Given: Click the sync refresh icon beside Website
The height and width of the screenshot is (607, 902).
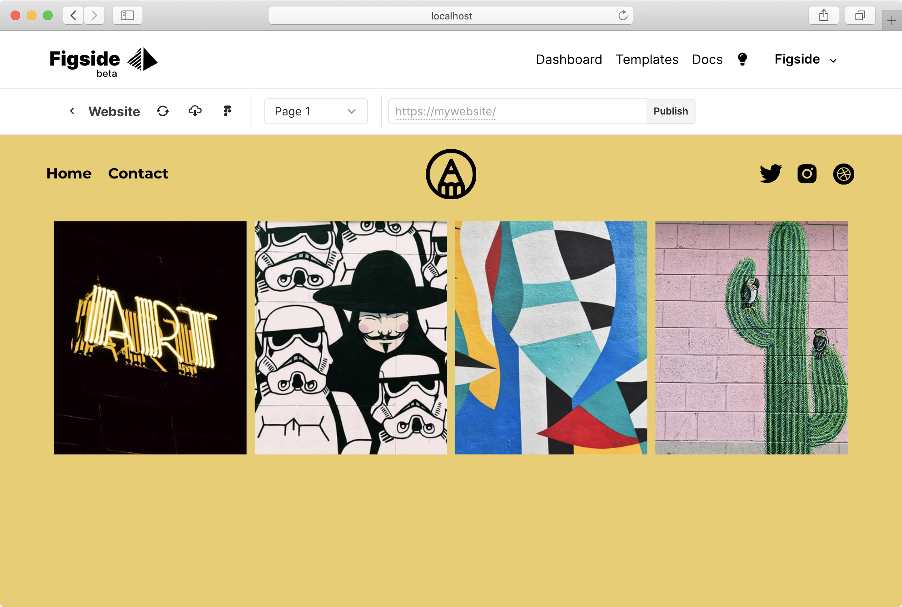Looking at the screenshot, I should (x=163, y=111).
